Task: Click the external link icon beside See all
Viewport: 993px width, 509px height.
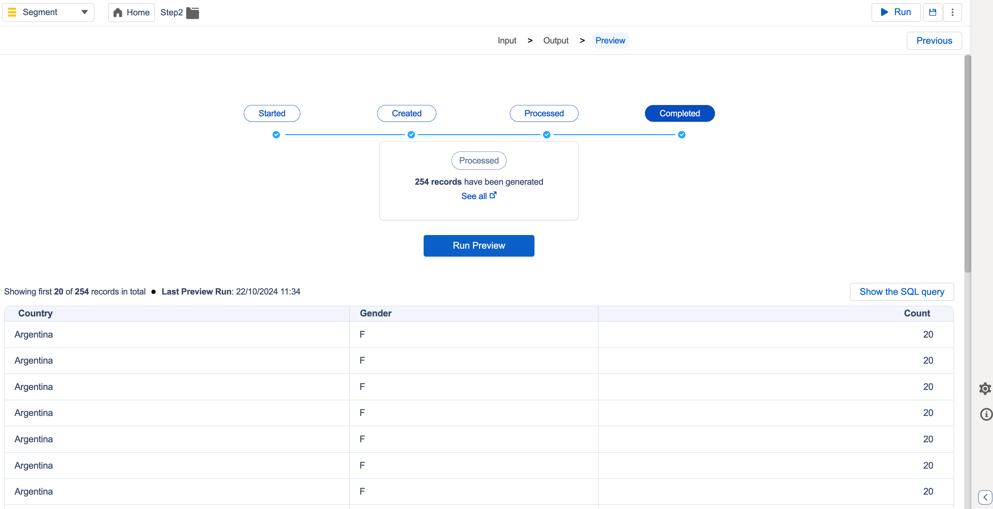Action: coord(493,195)
